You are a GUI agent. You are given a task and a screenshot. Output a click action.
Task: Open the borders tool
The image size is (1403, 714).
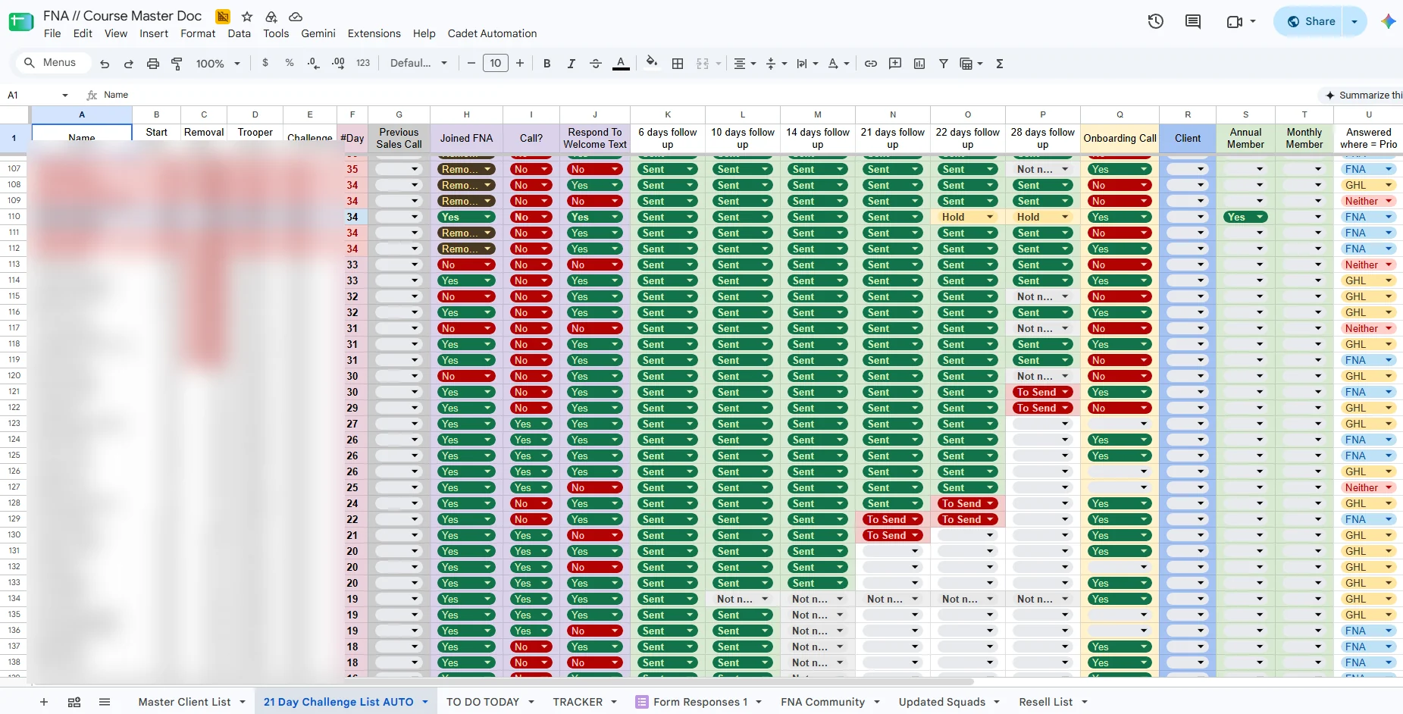[x=678, y=64]
